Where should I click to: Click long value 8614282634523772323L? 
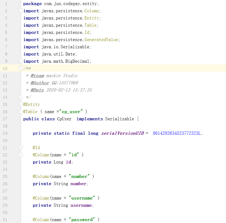coord(177,133)
